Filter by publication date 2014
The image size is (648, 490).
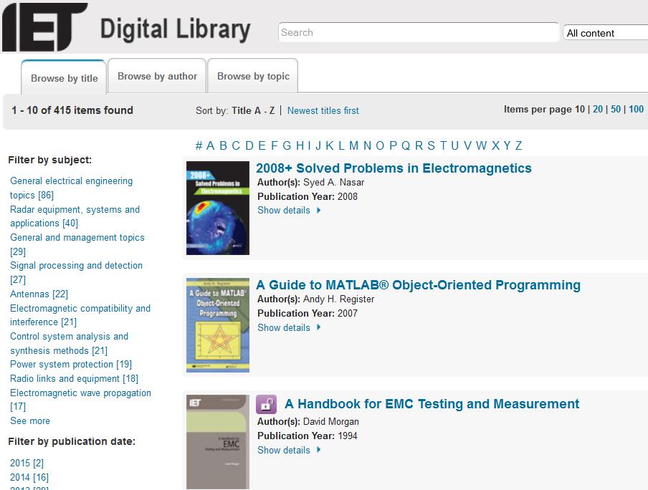(29, 478)
